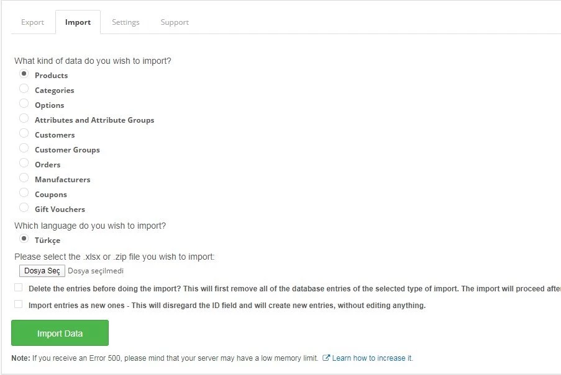
Task: Pick Customers as the import data type
Action: [24, 133]
